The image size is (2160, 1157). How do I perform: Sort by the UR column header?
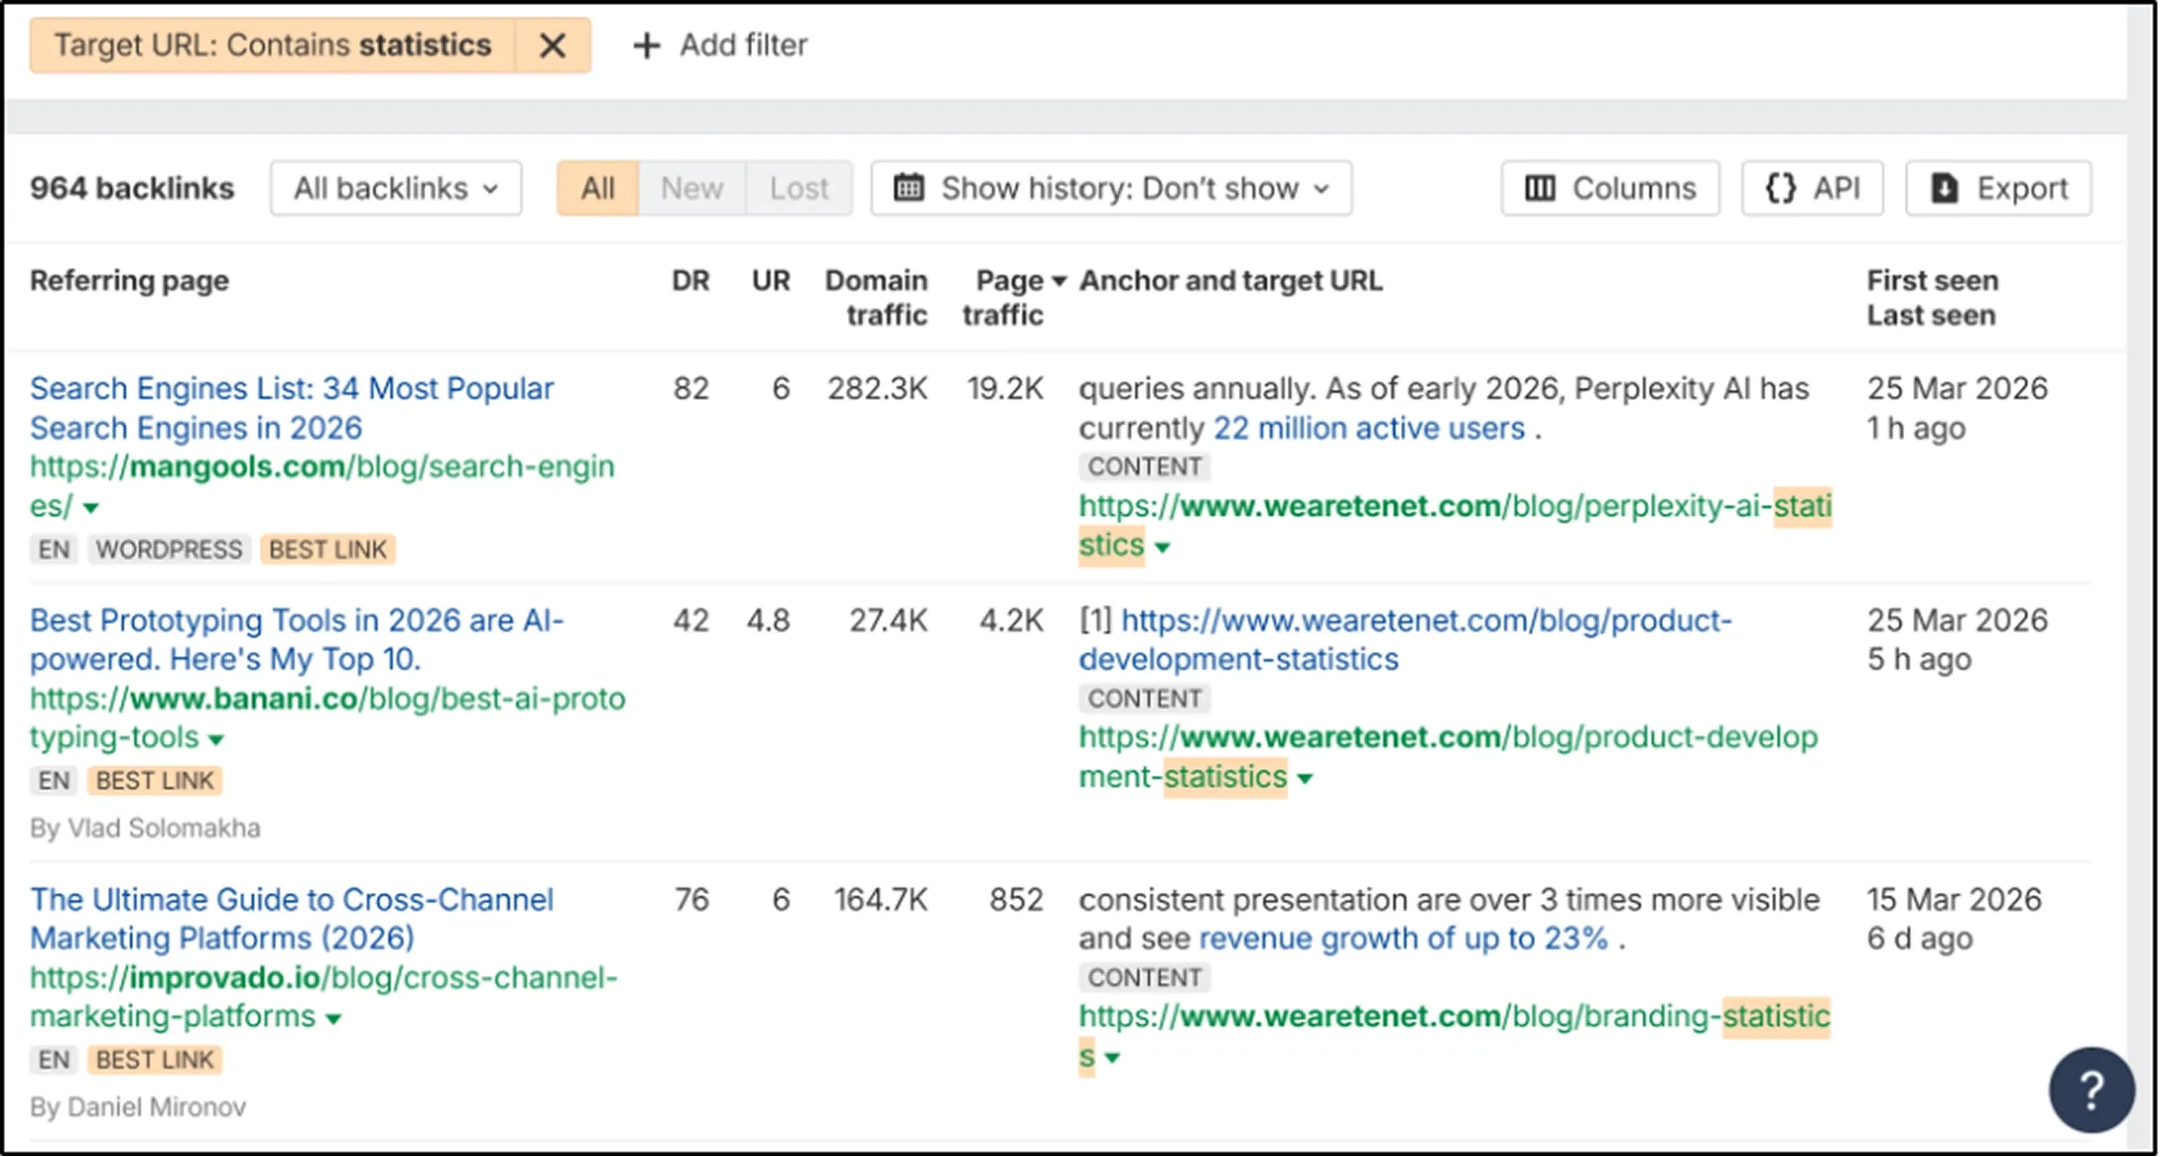coord(771,281)
